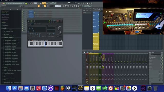Toggle the 808 channel mute LED in channel rack

coord(23,11)
